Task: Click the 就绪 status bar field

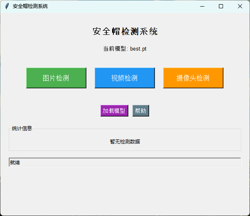Action: pos(125,163)
